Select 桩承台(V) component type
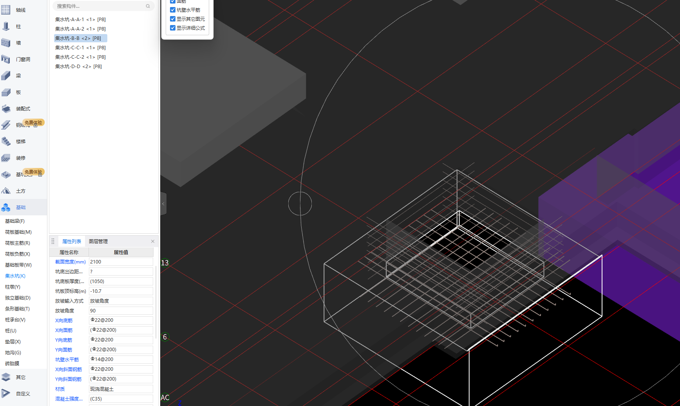This screenshot has height=406, width=680. (15, 320)
